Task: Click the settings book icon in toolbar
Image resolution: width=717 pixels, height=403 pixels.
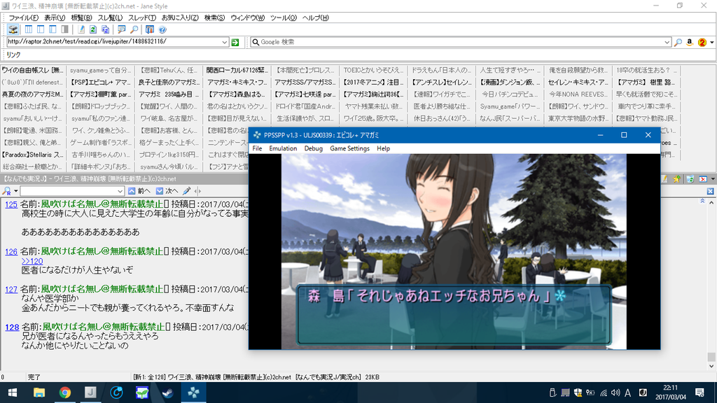Action: tap(150, 29)
